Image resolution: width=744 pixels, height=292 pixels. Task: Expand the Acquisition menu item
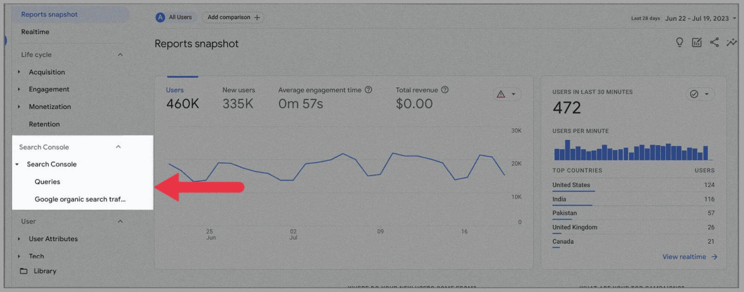tap(46, 72)
